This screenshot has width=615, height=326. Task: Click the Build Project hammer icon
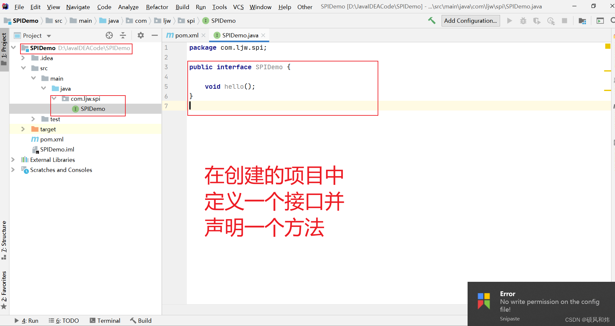[x=432, y=20]
